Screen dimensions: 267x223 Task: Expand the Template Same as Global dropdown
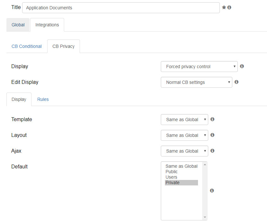185,120
